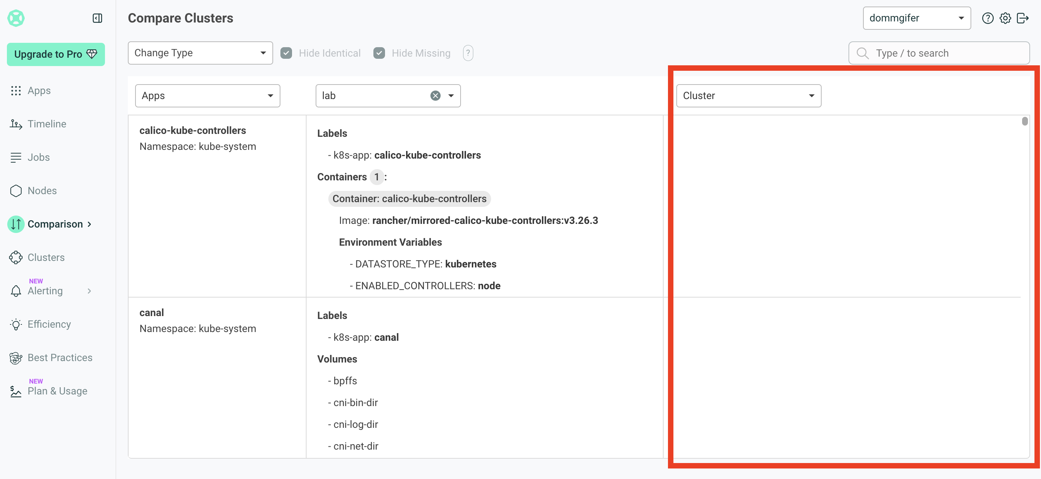Toggle the Hide Identical checkbox
The width and height of the screenshot is (1041, 479).
(x=286, y=53)
